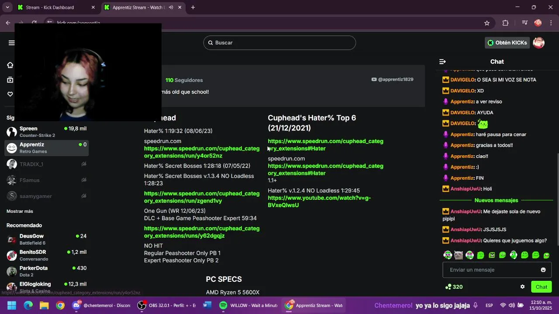The height and width of the screenshot is (314, 559).
Task: Open Spotify playing WILLOW from the taskbar
Action: tap(248, 305)
